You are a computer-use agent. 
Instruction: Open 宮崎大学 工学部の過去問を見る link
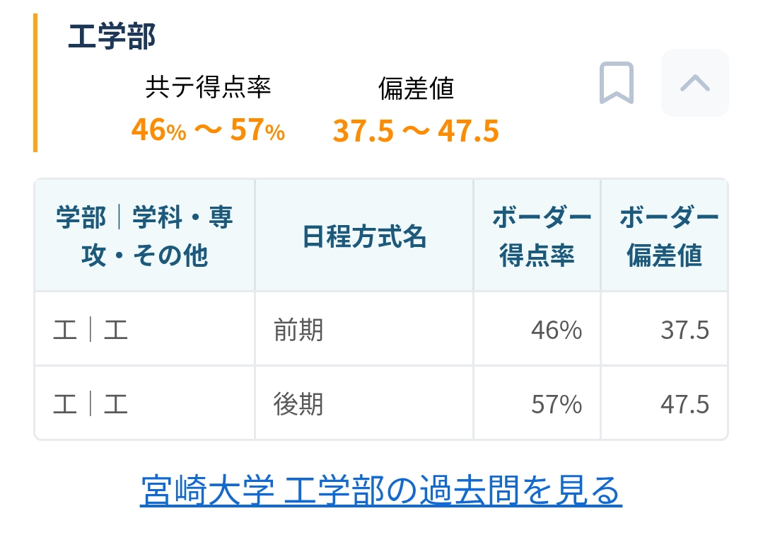[x=381, y=490]
